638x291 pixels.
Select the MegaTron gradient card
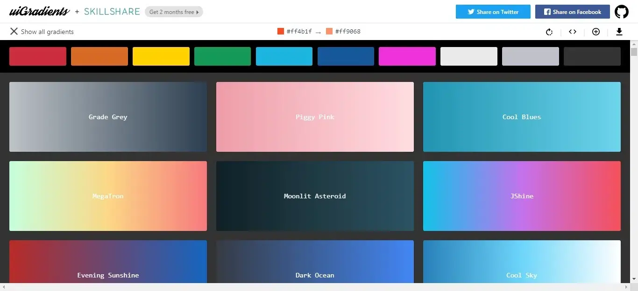108,196
